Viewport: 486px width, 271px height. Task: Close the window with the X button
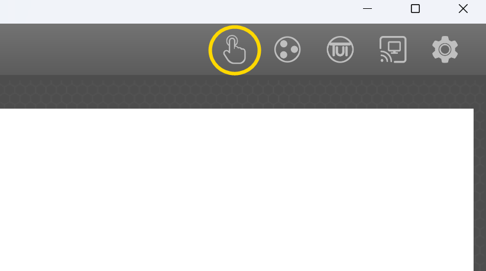click(463, 9)
